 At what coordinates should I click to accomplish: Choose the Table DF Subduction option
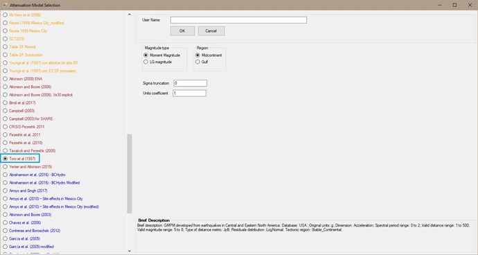(23, 55)
